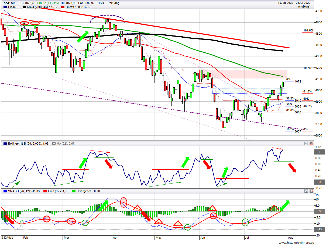326x244 pixels.
Task: Click the 3806 Fibonacci price label
Action: pos(298,112)
